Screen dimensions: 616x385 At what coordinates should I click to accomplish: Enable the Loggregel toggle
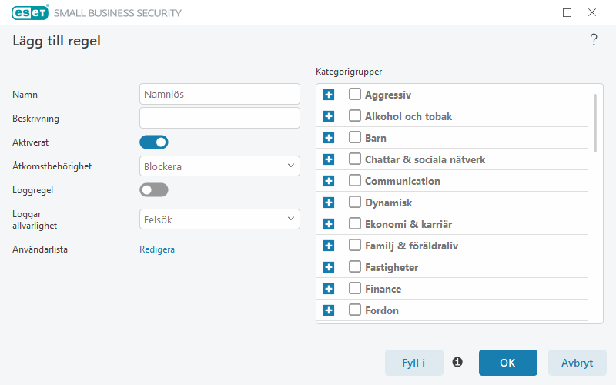point(154,190)
